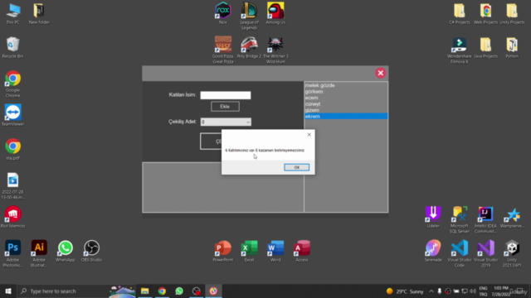Open the New folder desktop icon
The width and height of the screenshot is (531, 298).
click(39, 14)
